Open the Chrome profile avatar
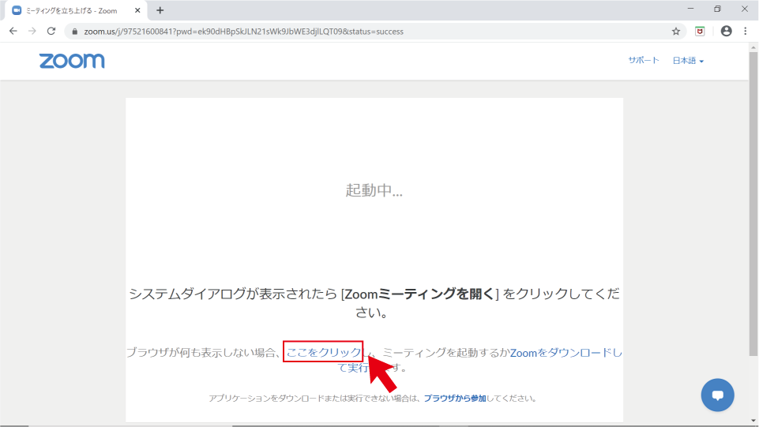The height and width of the screenshot is (427, 759). tap(726, 31)
